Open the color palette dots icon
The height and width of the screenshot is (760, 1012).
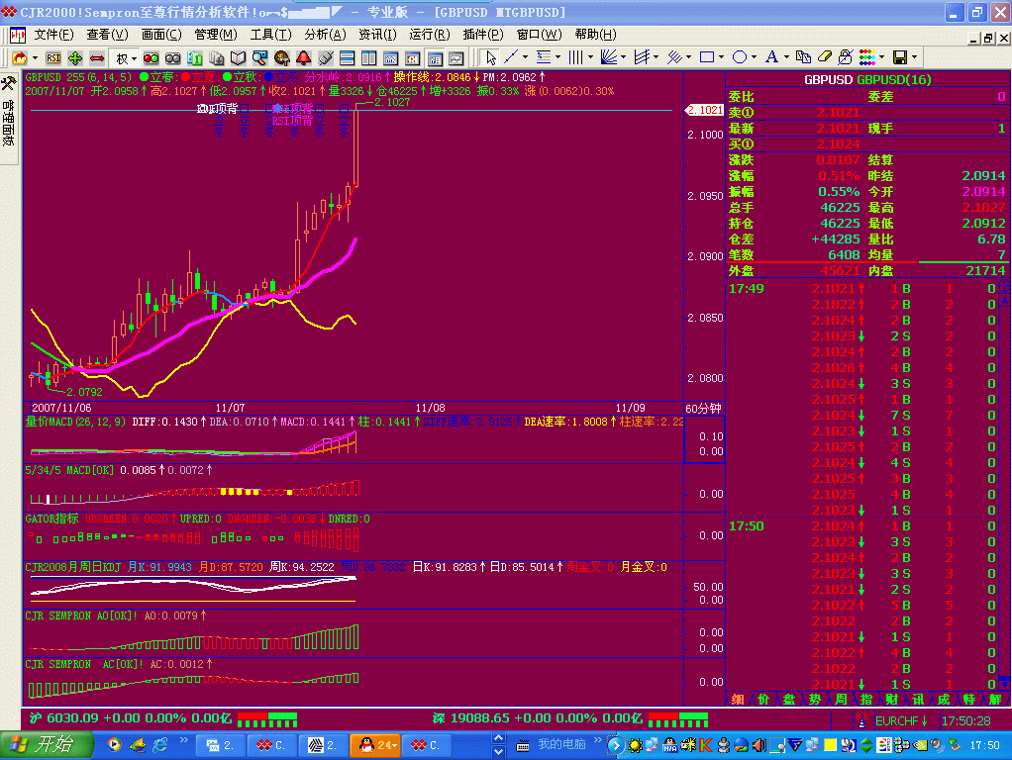[867, 57]
